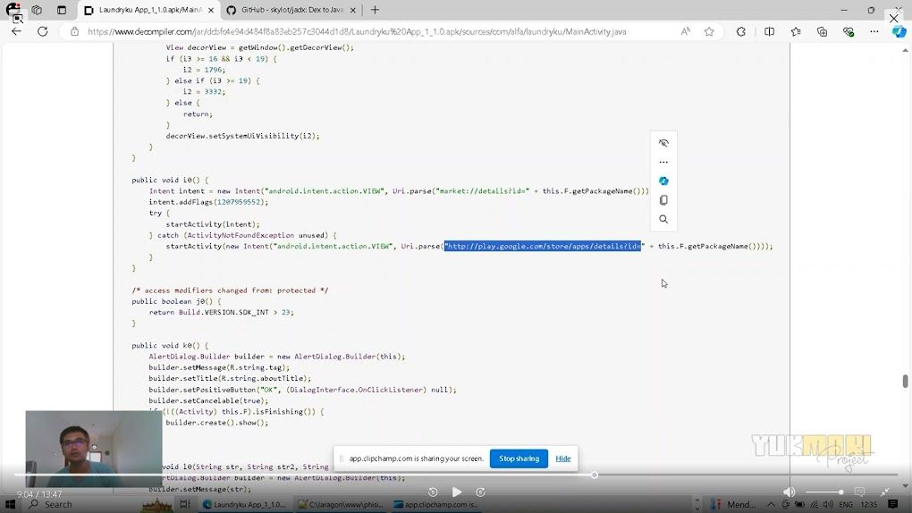Close the Laundryku App tab
This screenshot has width=912, height=513.
point(210,10)
